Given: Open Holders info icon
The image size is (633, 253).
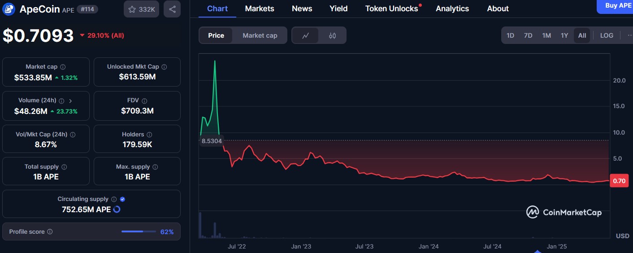Looking at the screenshot, I should (149, 135).
